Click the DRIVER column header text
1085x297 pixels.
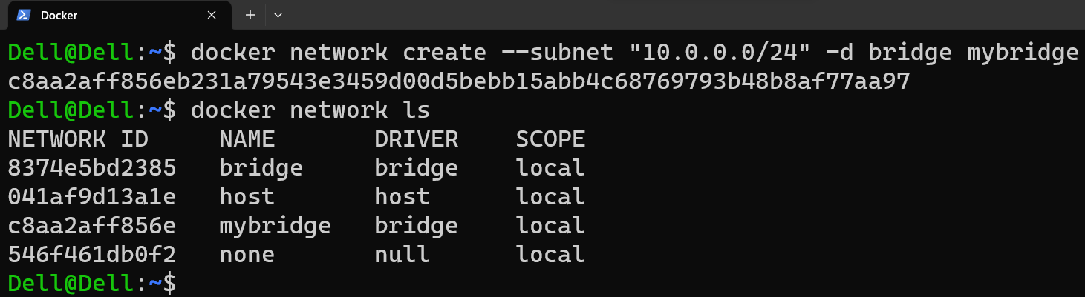tap(416, 139)
